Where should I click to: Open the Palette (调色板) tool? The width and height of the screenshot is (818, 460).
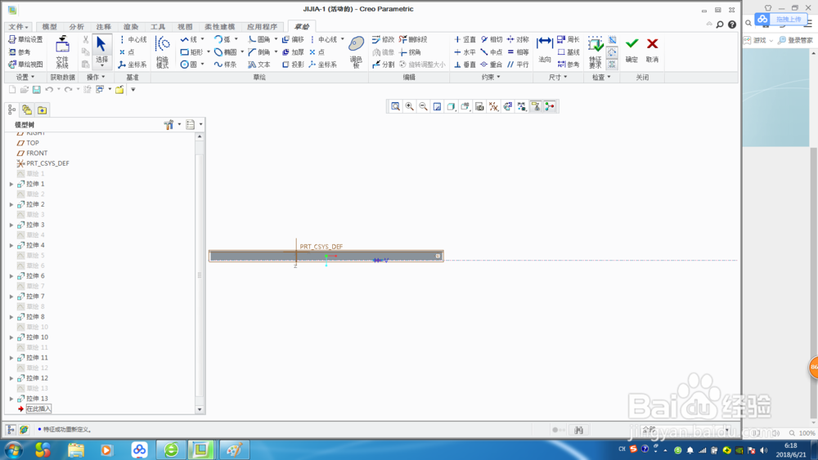pos(357,52)
